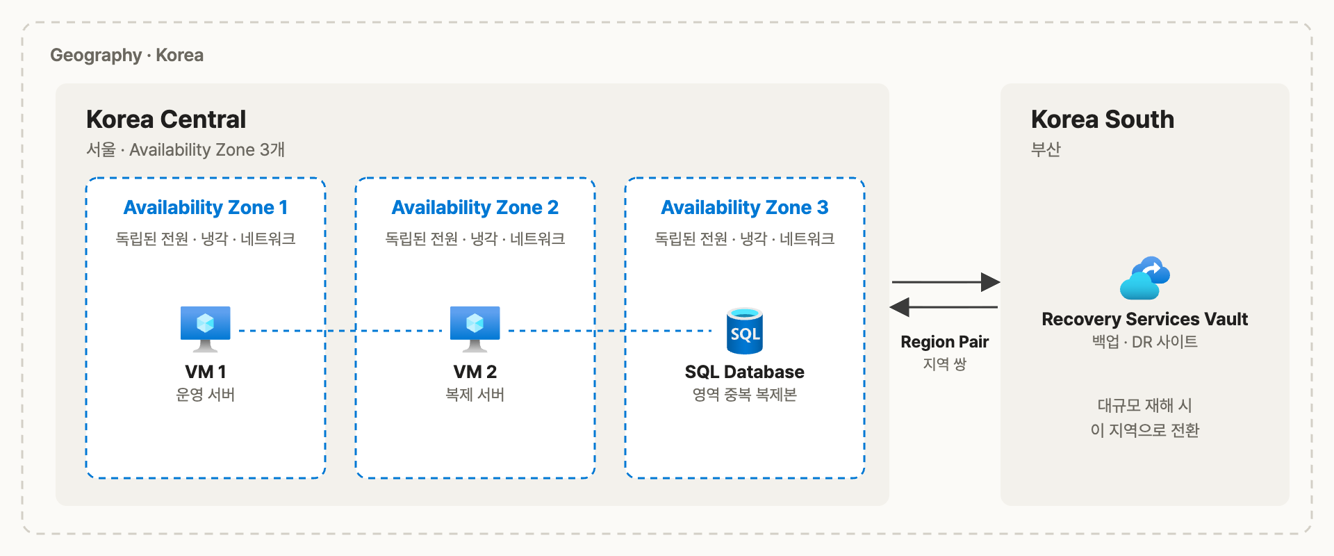Select the Availability Zone 3 heading
1334x556 pixels.
pos(745,207)
